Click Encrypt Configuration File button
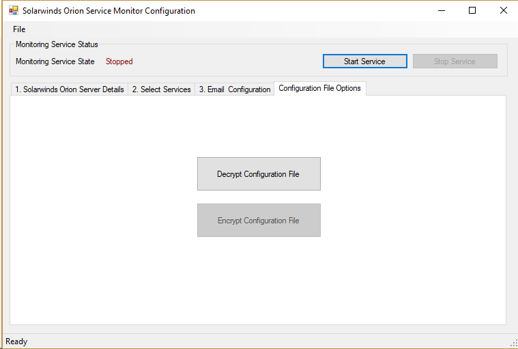The height and width of the screenshot is (349, 518). click(259, 220)
